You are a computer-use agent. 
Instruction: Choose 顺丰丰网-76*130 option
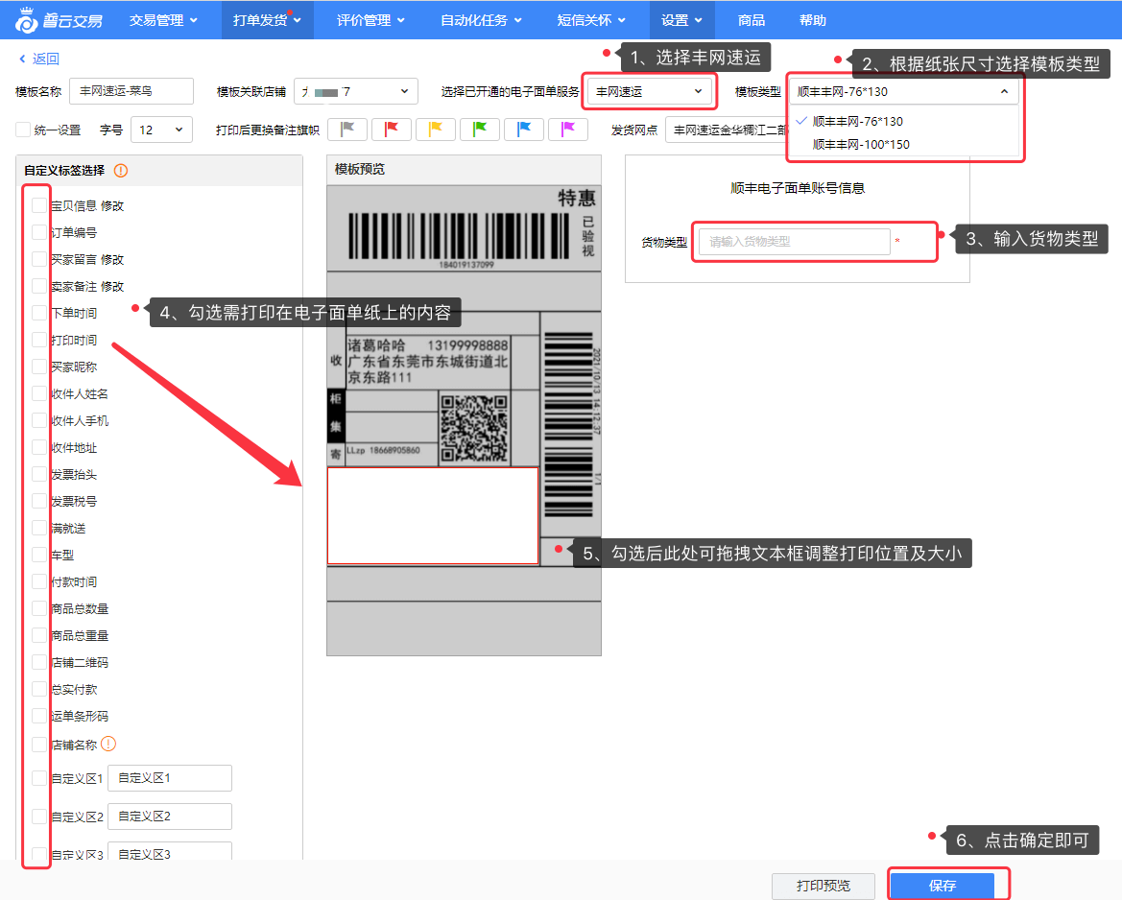pyautogui.click(x=857, y=121)
